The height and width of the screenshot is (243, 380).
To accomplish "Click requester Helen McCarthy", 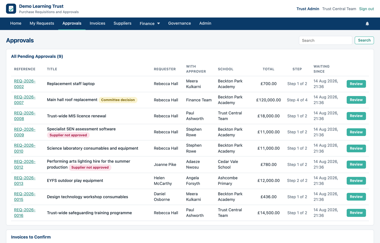I will pos(163,181).
